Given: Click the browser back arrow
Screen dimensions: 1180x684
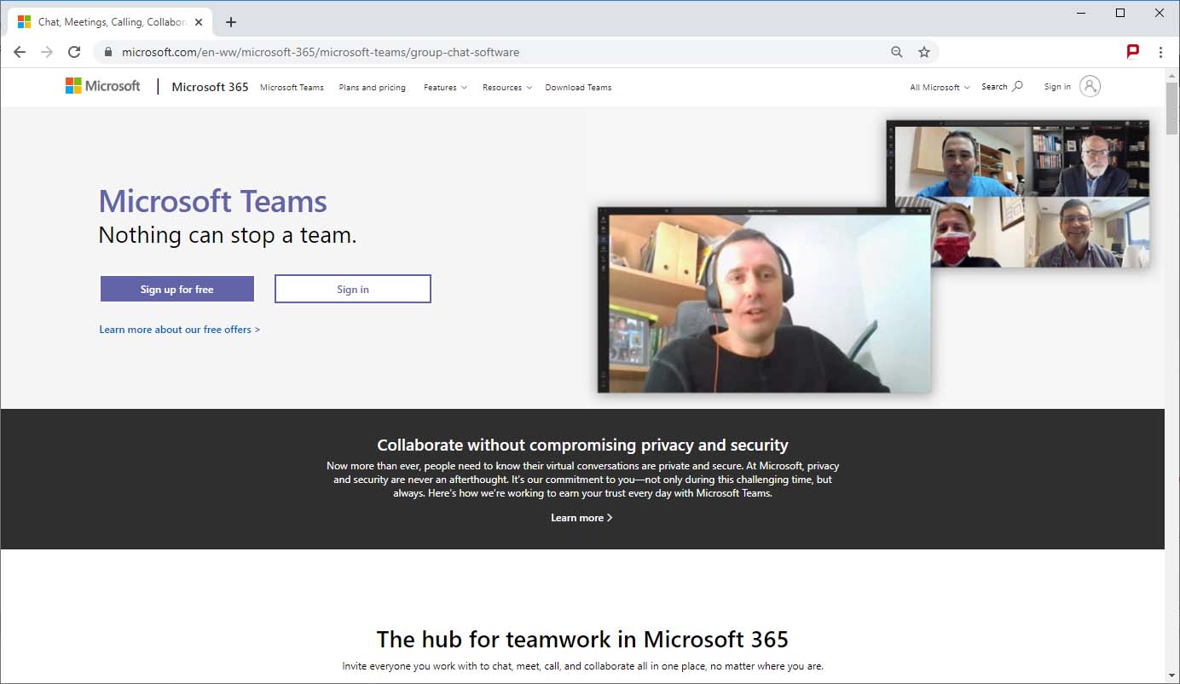Looking at the screenshot, I should click(x=19, y=51).
